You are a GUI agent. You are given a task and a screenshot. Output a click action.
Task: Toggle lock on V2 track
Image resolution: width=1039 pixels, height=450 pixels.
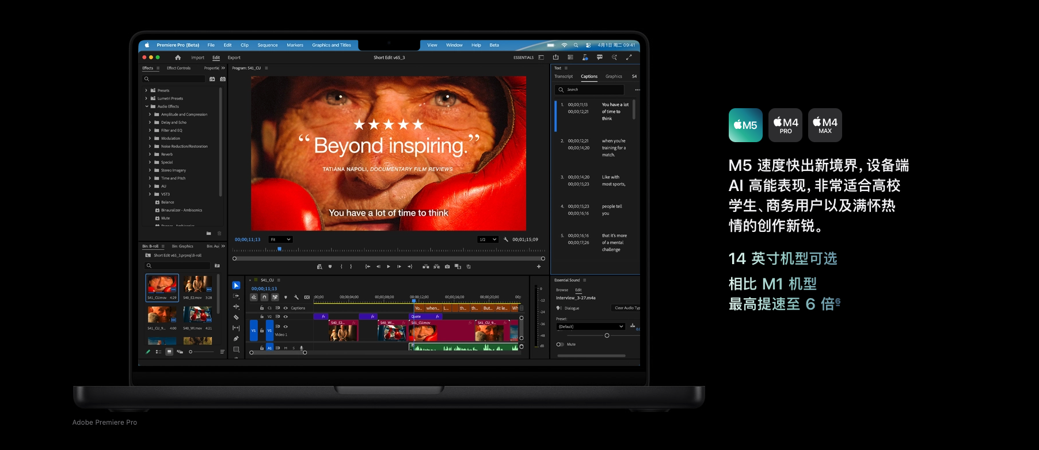pyautogui.click(x=262, y=316)
